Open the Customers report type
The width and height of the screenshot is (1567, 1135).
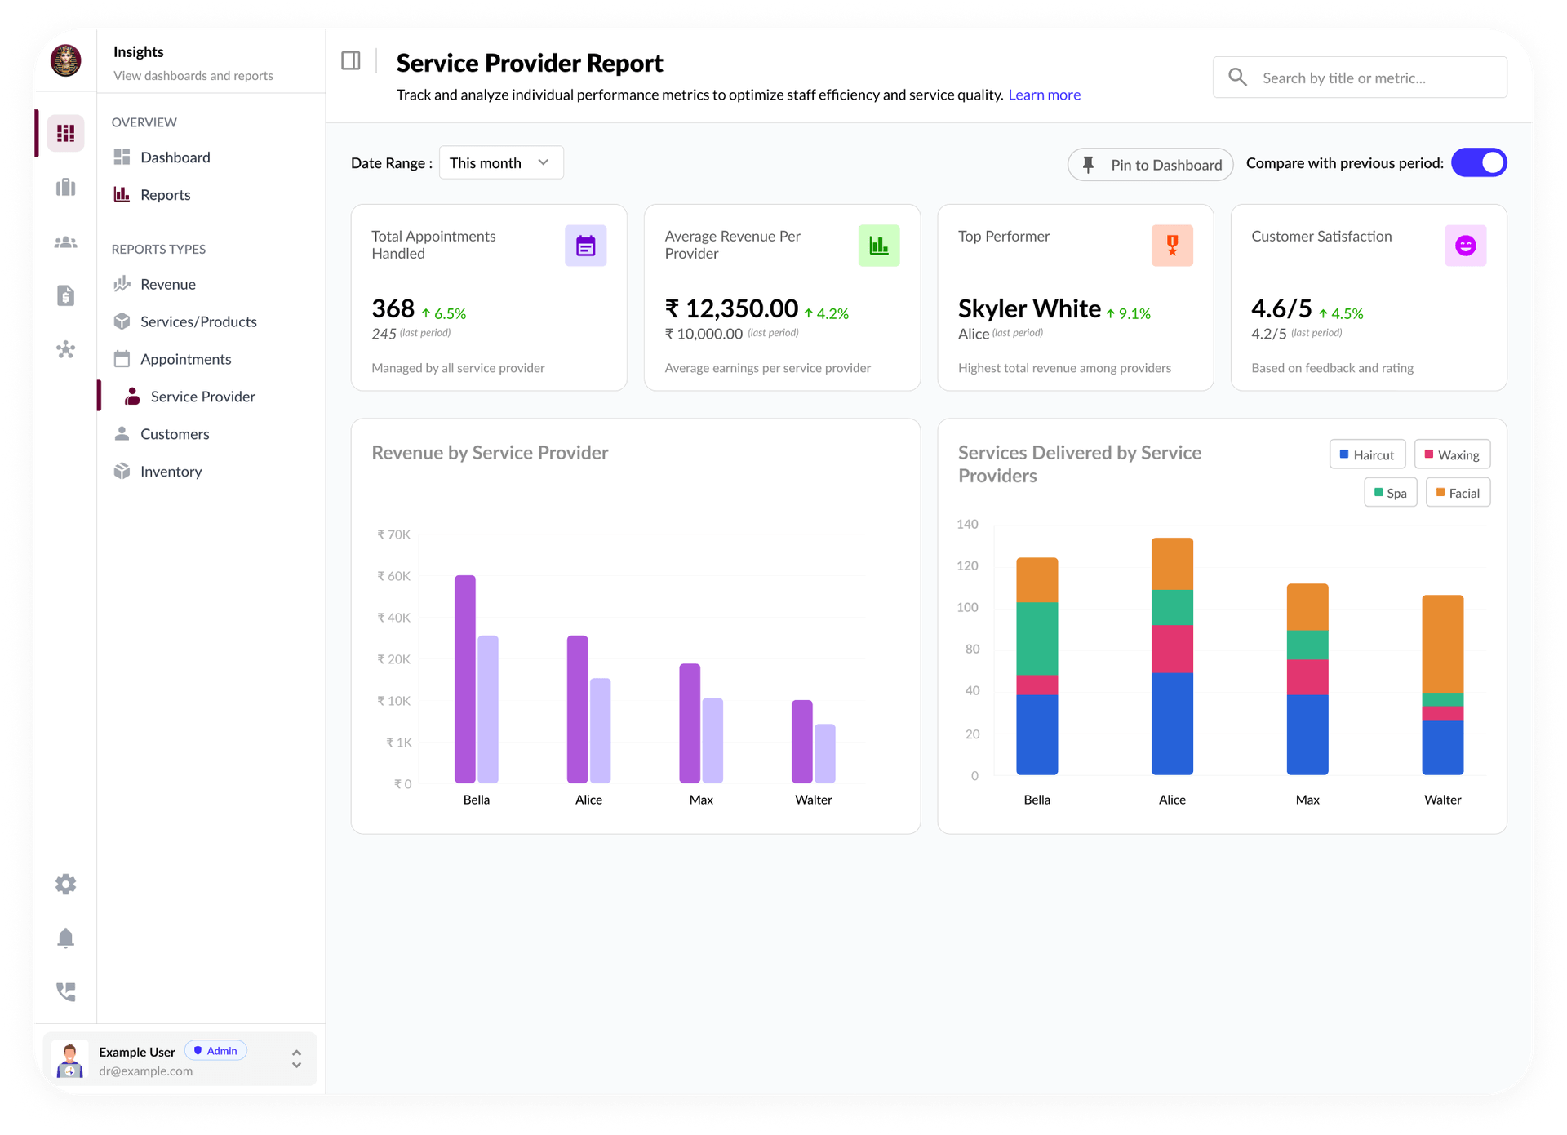pyautogui.click(x=173, y=433)
